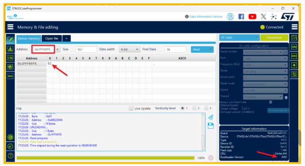This screenshot has width=305, height=166.
Task: Open the Memory & File editing sidebar icon
Action: click(x=10, y=40)
